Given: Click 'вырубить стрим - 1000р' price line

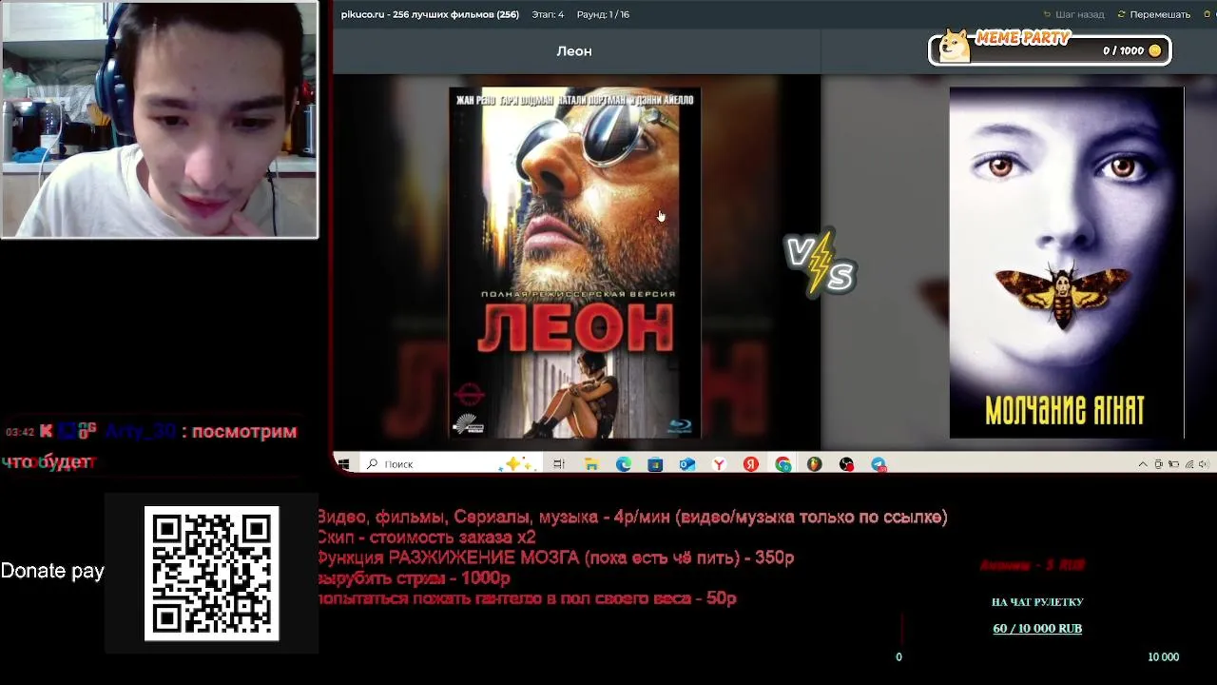Looking at the screenshot, I should [414, 578].
